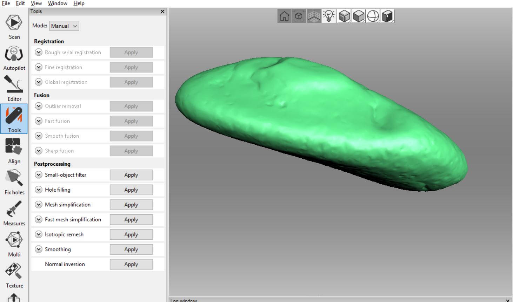513x302 pixels.
Task: Open the Editor tool
Action: click(x=14, y=89)
